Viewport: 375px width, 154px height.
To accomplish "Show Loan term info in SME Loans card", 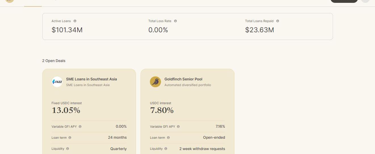I will [70, 138].
